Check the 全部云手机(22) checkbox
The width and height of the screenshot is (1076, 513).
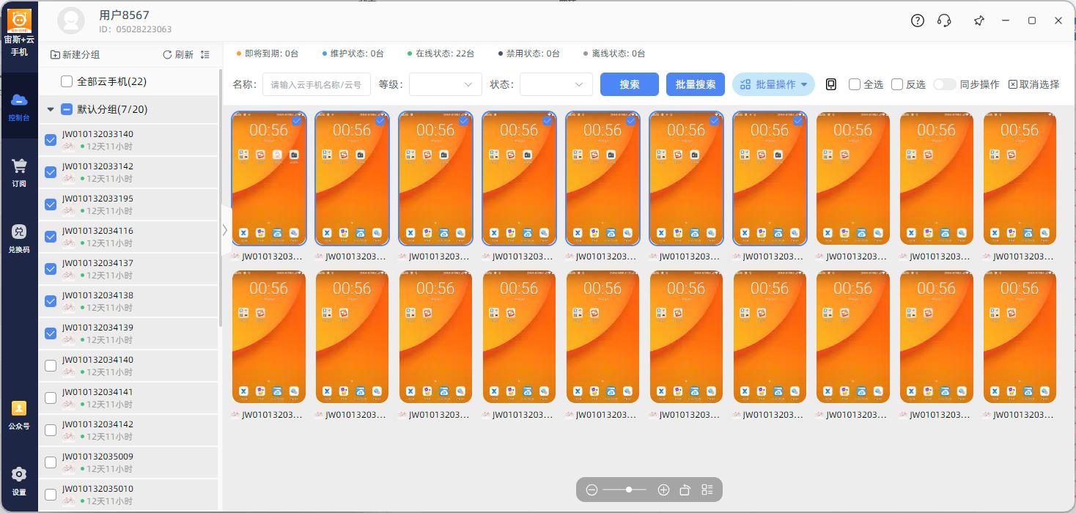pos(67,81)
